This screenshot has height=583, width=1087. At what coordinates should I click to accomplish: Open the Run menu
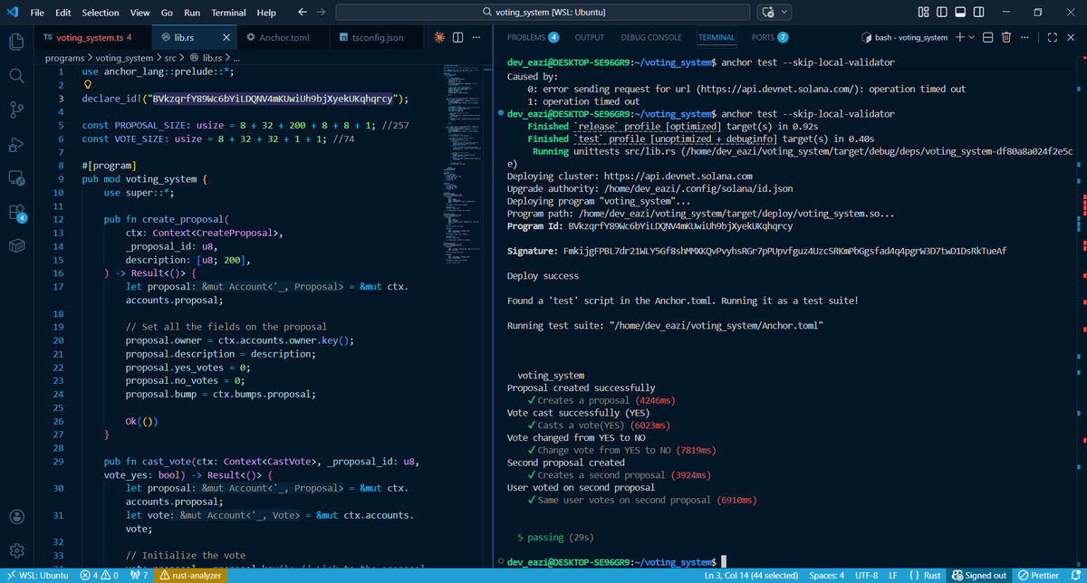(x=192, y=13)
